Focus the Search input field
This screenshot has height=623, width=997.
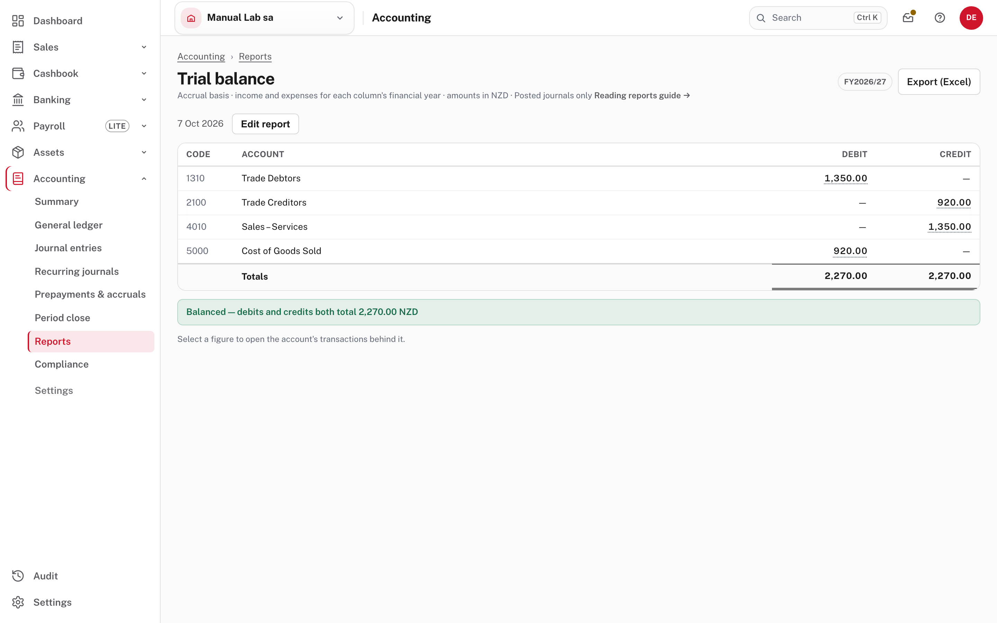click(x=818, y=18)
